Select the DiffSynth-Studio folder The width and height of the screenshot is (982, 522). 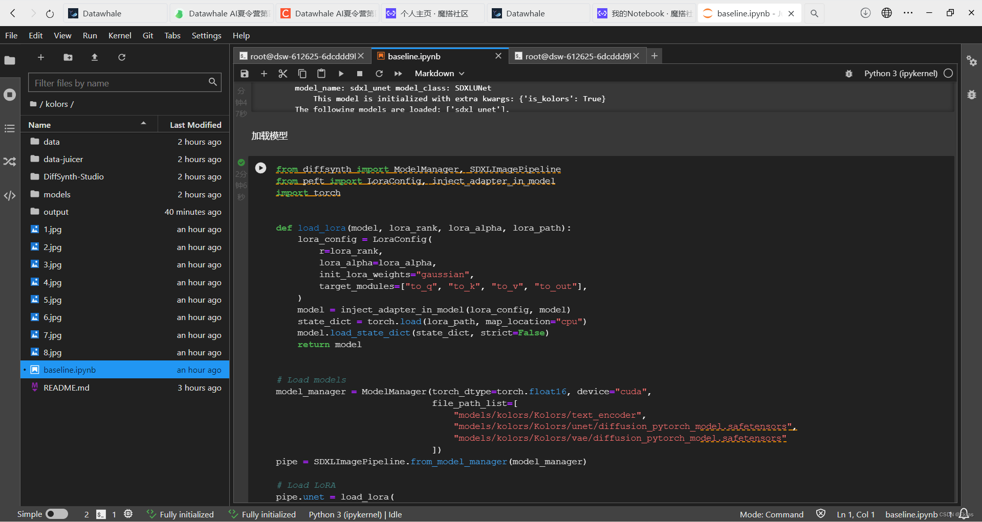tap(125, 176)
